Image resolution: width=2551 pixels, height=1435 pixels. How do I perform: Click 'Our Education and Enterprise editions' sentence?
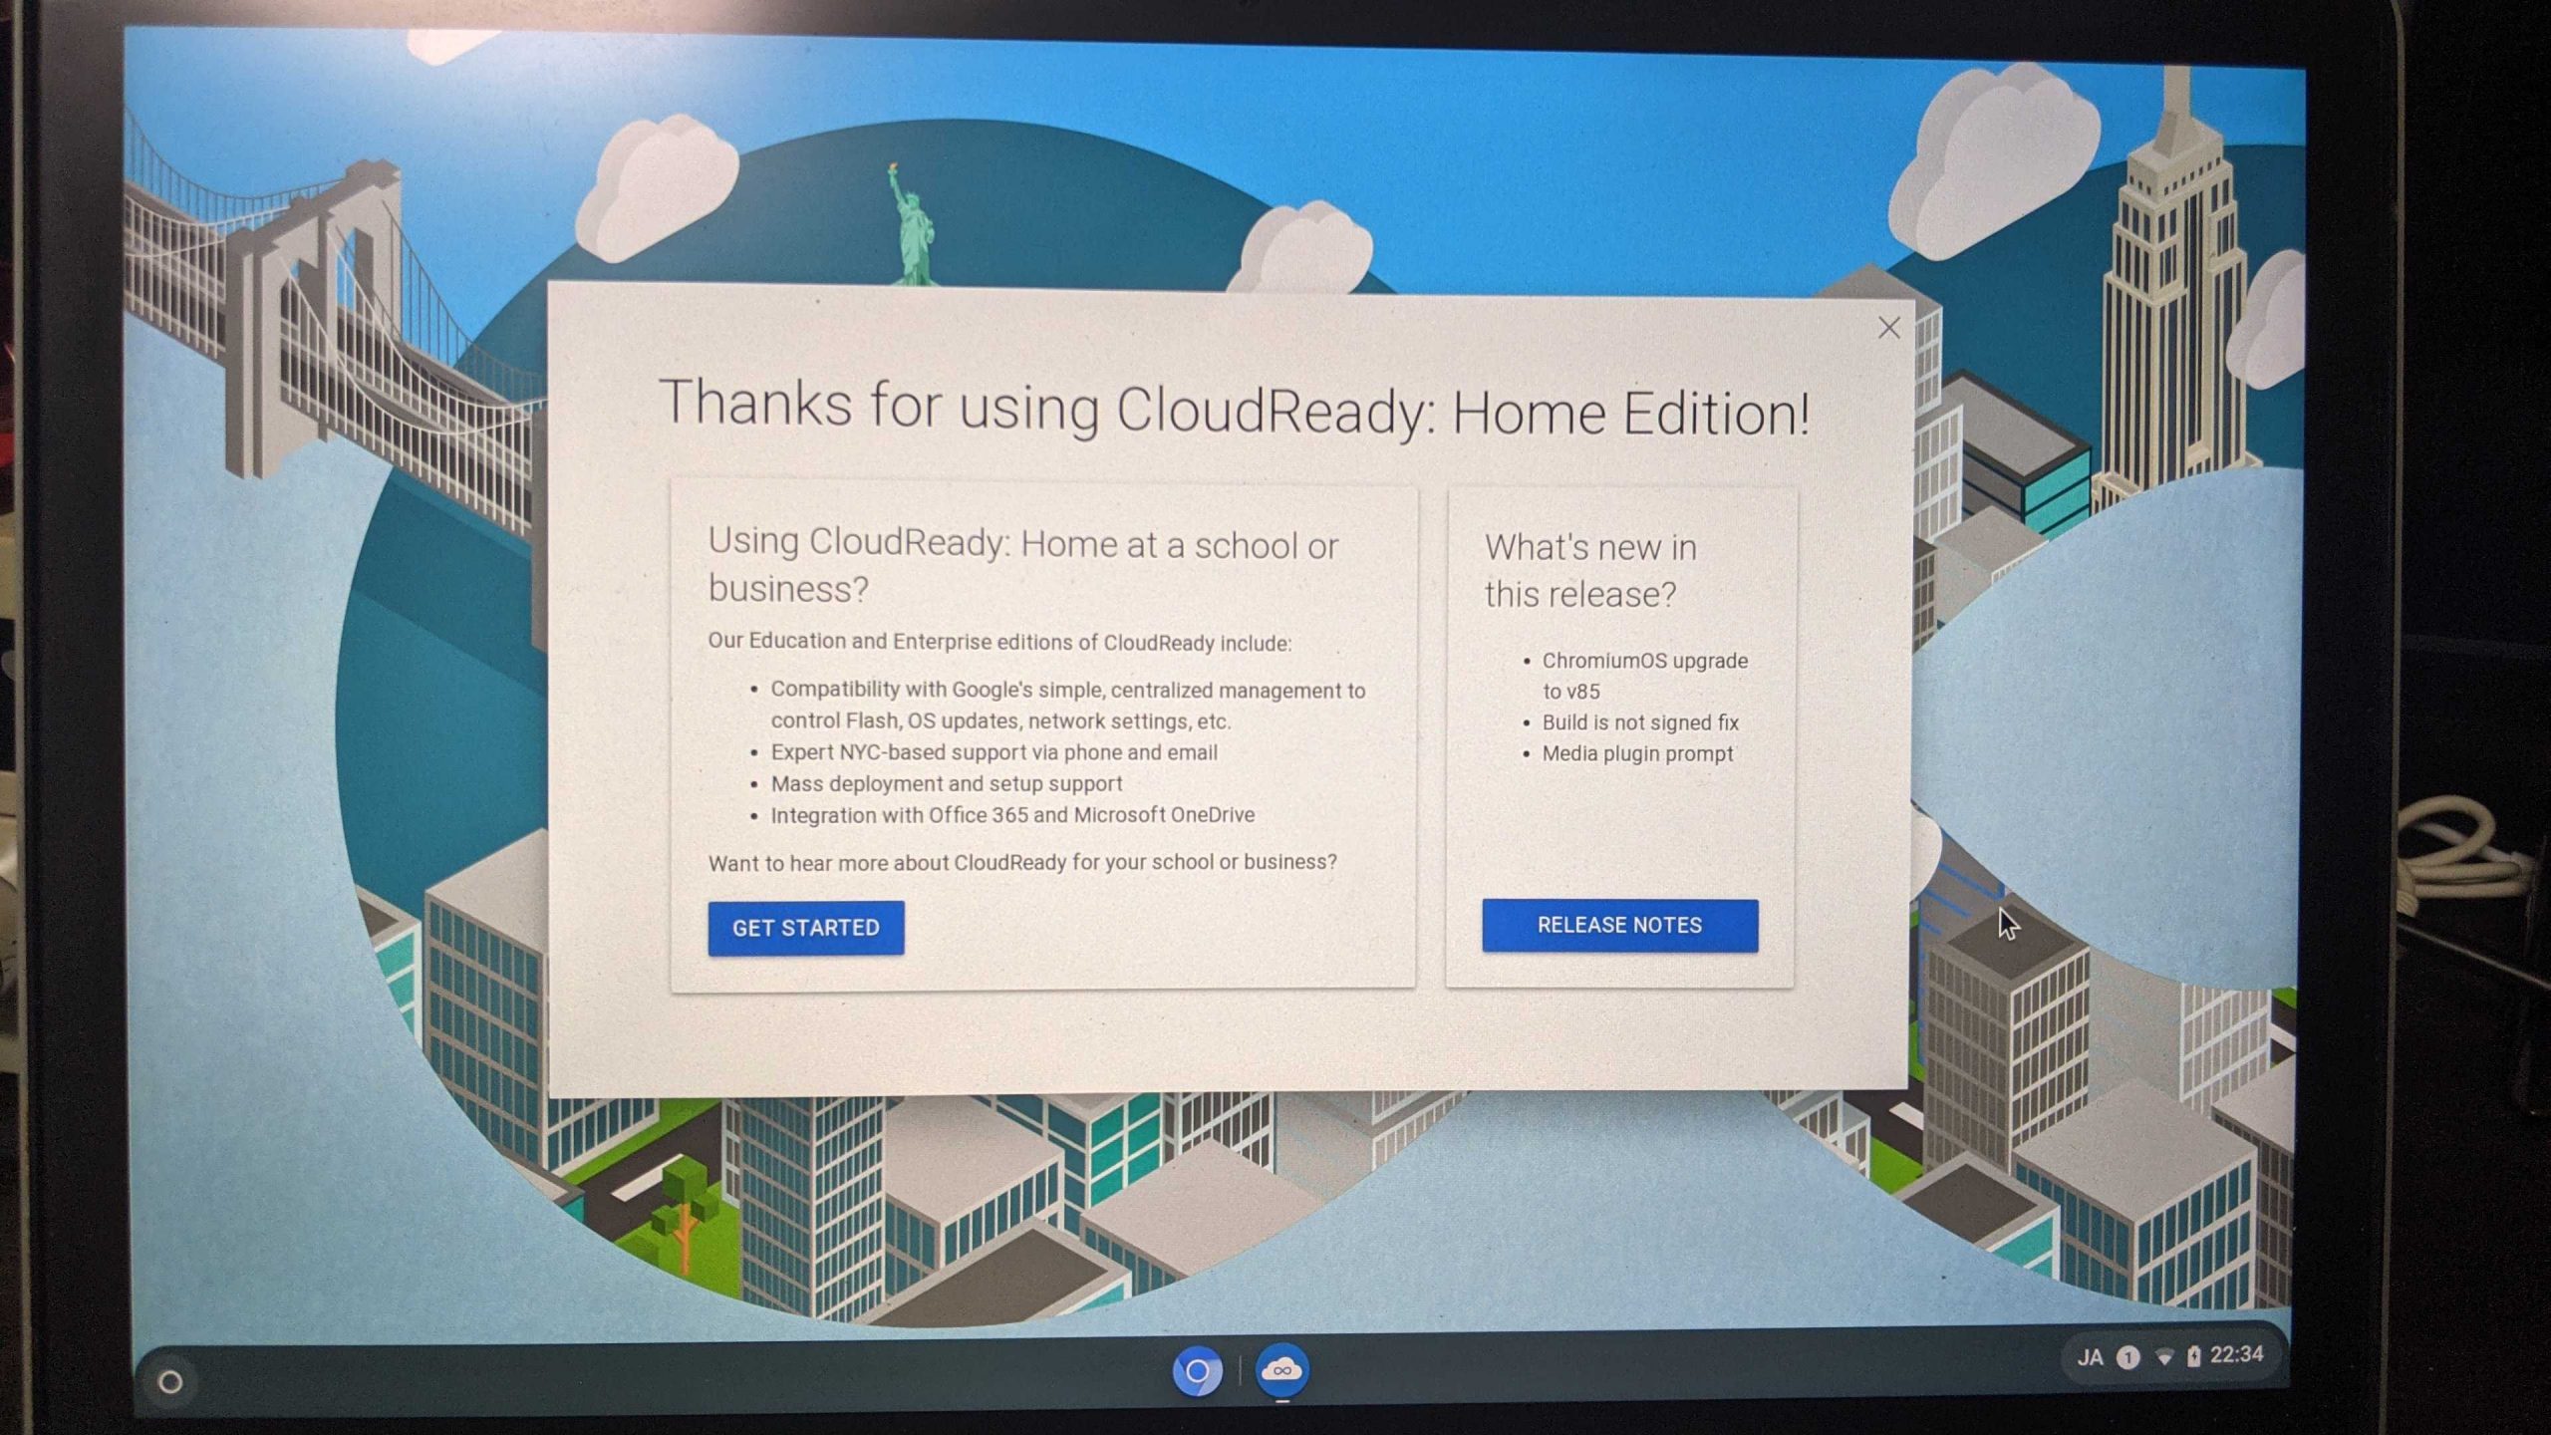pos(999,642)
